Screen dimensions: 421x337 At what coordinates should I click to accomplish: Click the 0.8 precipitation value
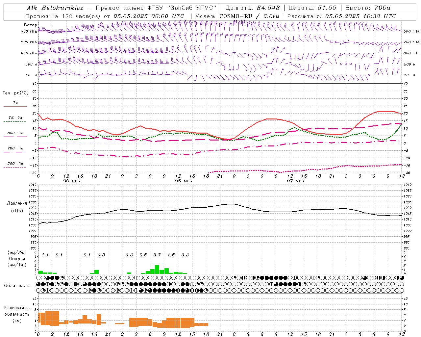click(101, 255)
